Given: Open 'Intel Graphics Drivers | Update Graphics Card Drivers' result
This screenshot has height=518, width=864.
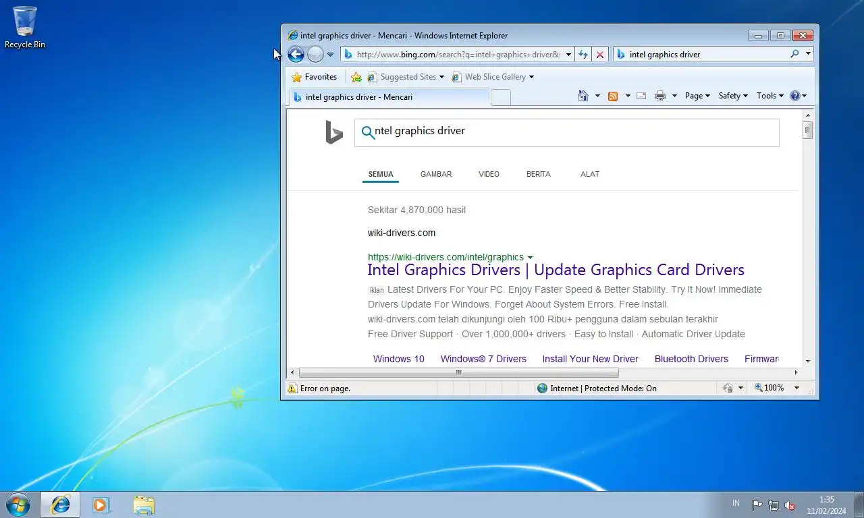Looking at the screenshot, I should 556,270.
